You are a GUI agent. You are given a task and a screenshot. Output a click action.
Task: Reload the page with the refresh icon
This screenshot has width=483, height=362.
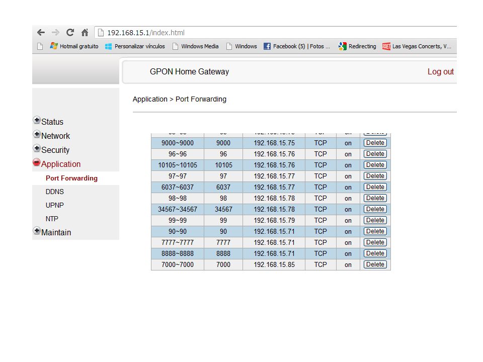click(x=70, y=32)
